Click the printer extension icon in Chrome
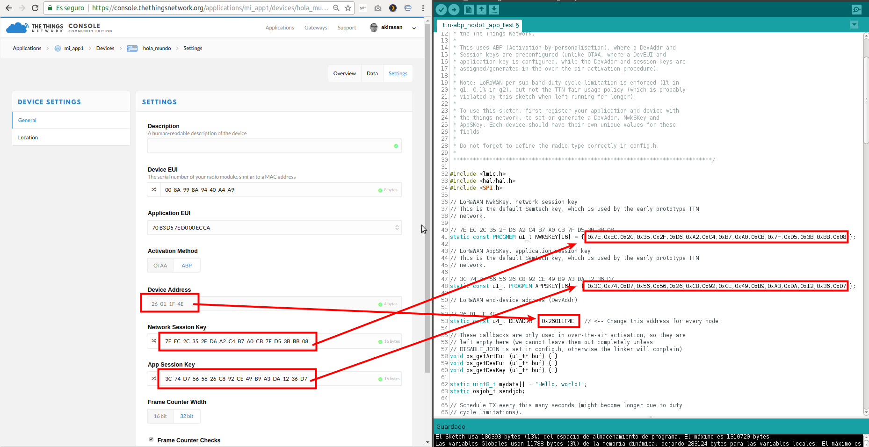This screenshot has width=869, height=447. coord(408,8)
